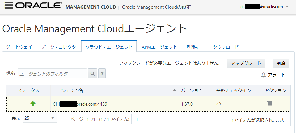Select the クラウド・エージェント tab
The width and height of the screenshot is (296, 135).
point(109,46)
